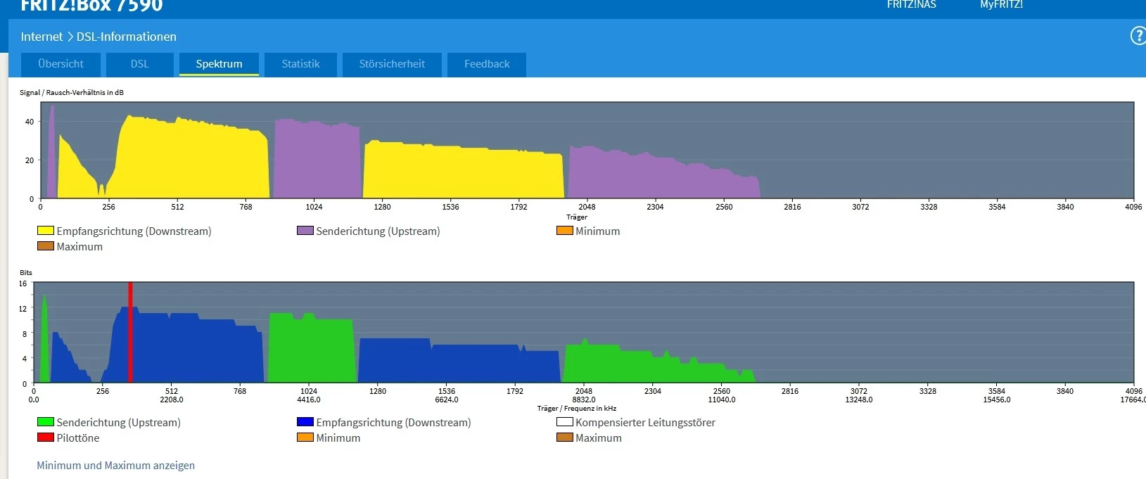Click the DSL-Informationen breadcrumb

click(x=127, y=37)
